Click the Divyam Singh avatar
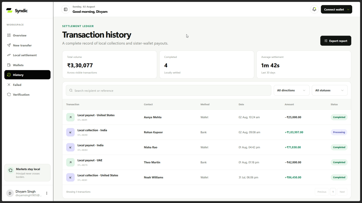 [10, 193]
